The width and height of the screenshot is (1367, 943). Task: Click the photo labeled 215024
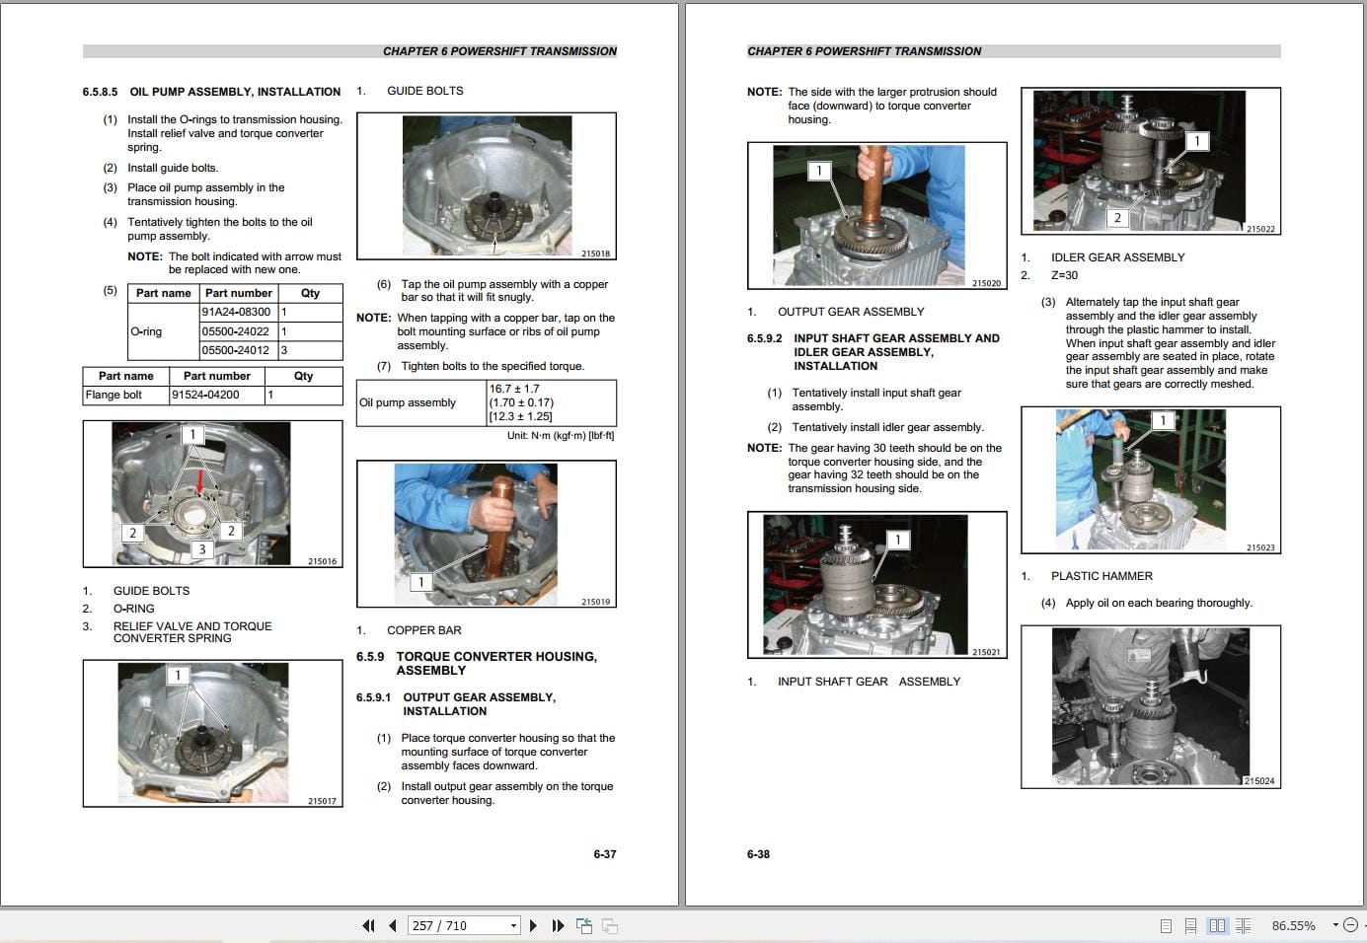1151,707
